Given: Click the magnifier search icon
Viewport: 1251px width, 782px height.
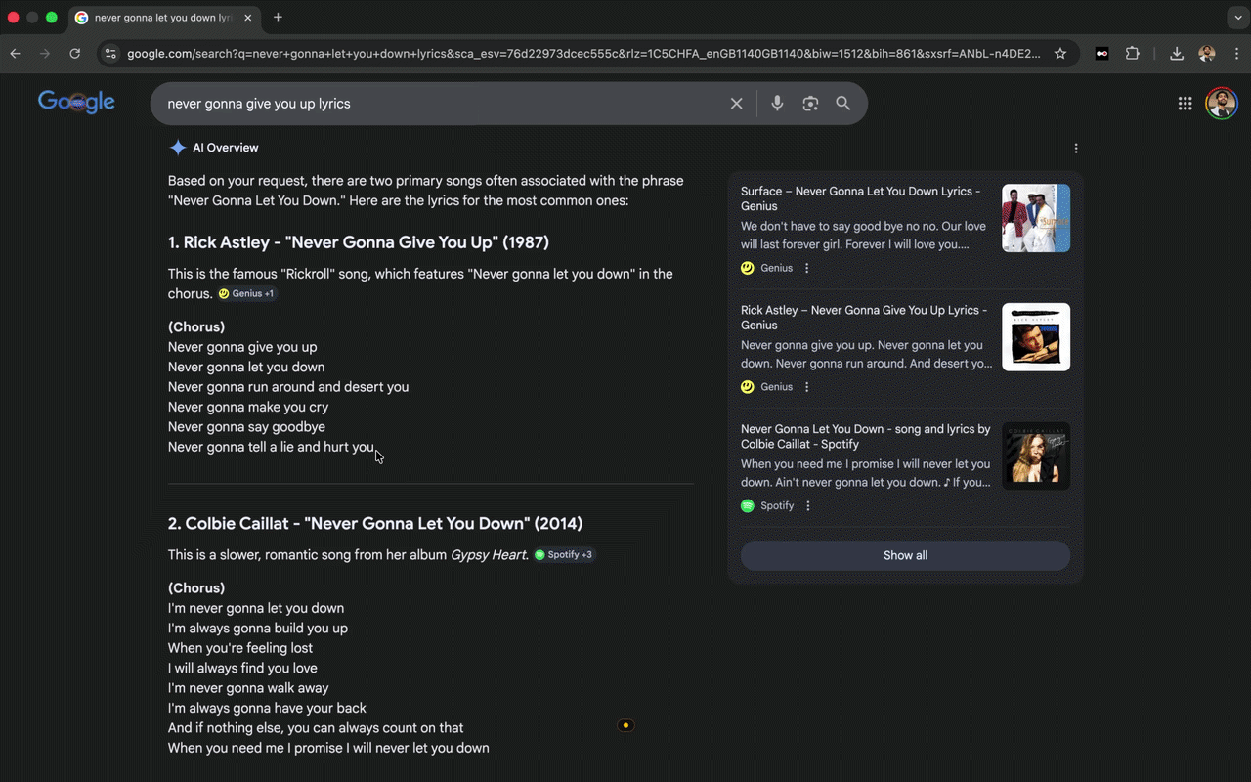Looking at the screenshot, I should click(x=842, y=104).
